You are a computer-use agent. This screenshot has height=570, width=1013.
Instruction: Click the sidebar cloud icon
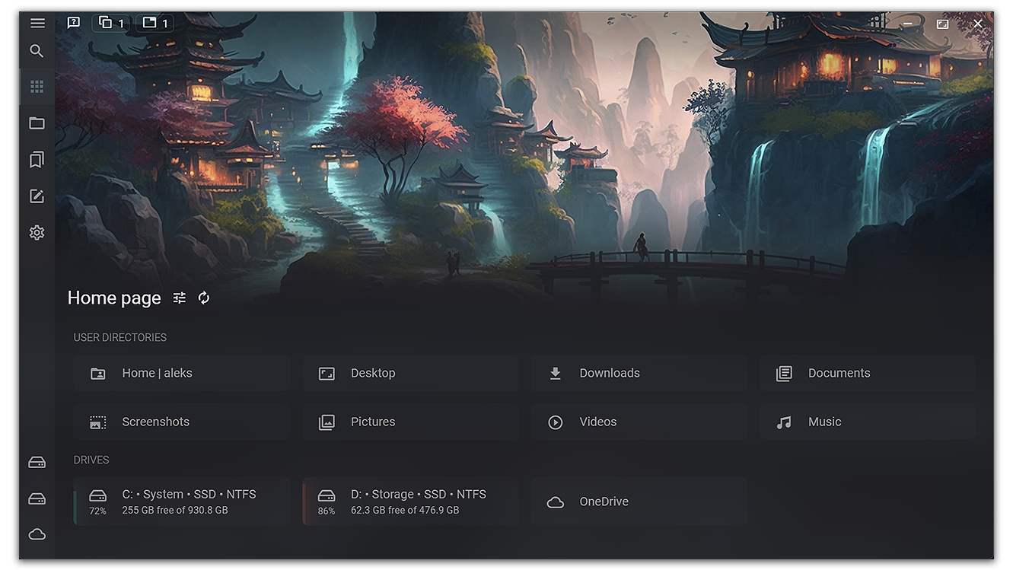[37, 534]
